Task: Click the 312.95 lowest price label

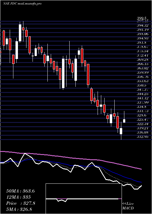Action: pyautogui.click(x=143, y=137)
